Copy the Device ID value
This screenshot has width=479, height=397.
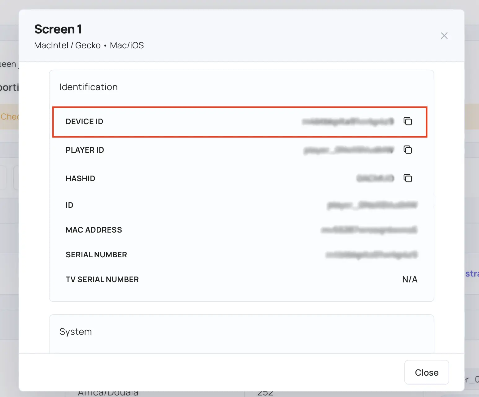[x=408, y=121]
